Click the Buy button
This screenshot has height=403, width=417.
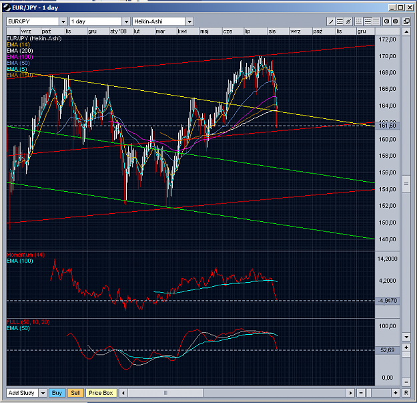(57, 393)
